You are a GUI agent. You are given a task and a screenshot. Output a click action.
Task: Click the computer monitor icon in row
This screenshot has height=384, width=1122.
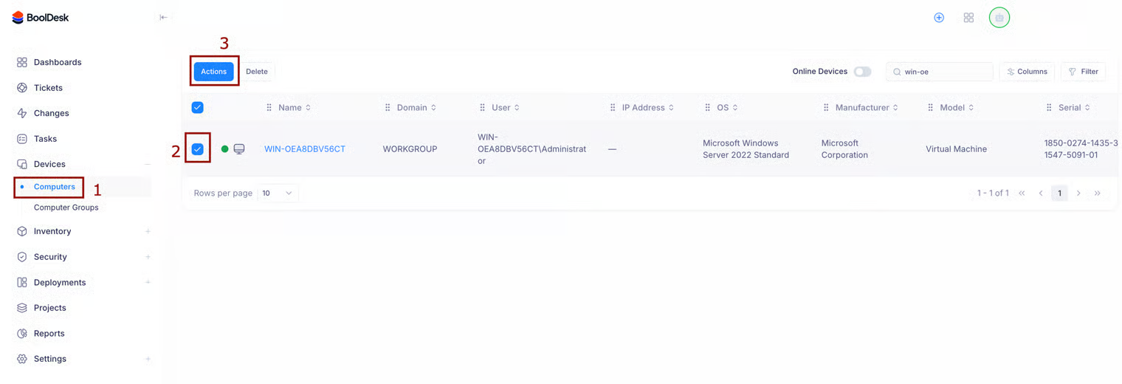239,149
